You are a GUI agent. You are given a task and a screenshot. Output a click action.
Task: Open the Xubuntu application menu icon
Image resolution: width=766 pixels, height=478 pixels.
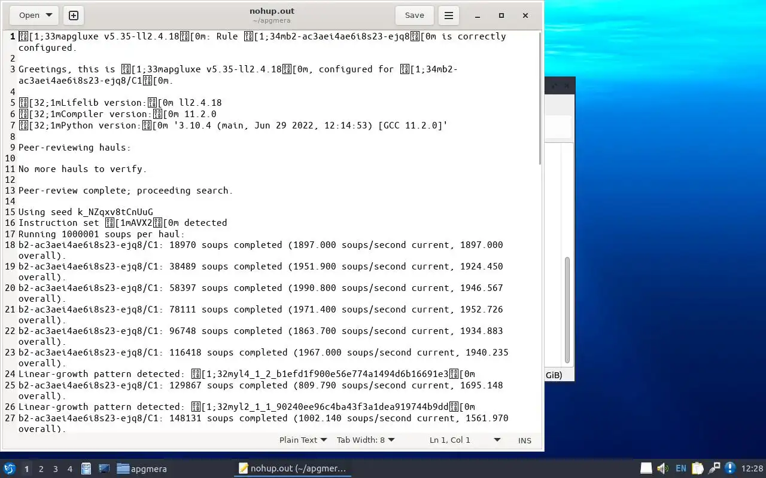coord(9,468)
